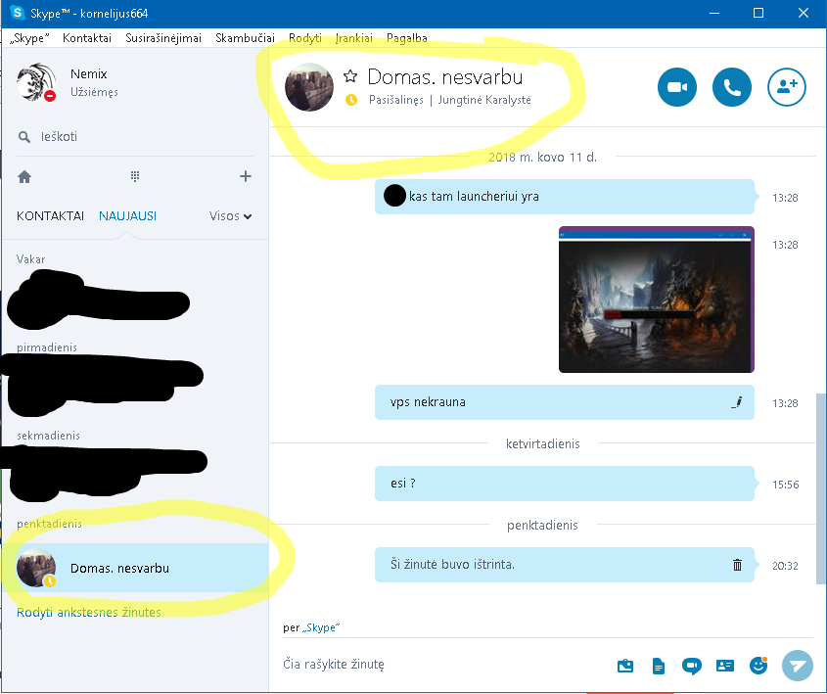Start a voice call with Domas
Image resolution: width=827 pixels, height=694 pixels.
[x=731, y=87]
